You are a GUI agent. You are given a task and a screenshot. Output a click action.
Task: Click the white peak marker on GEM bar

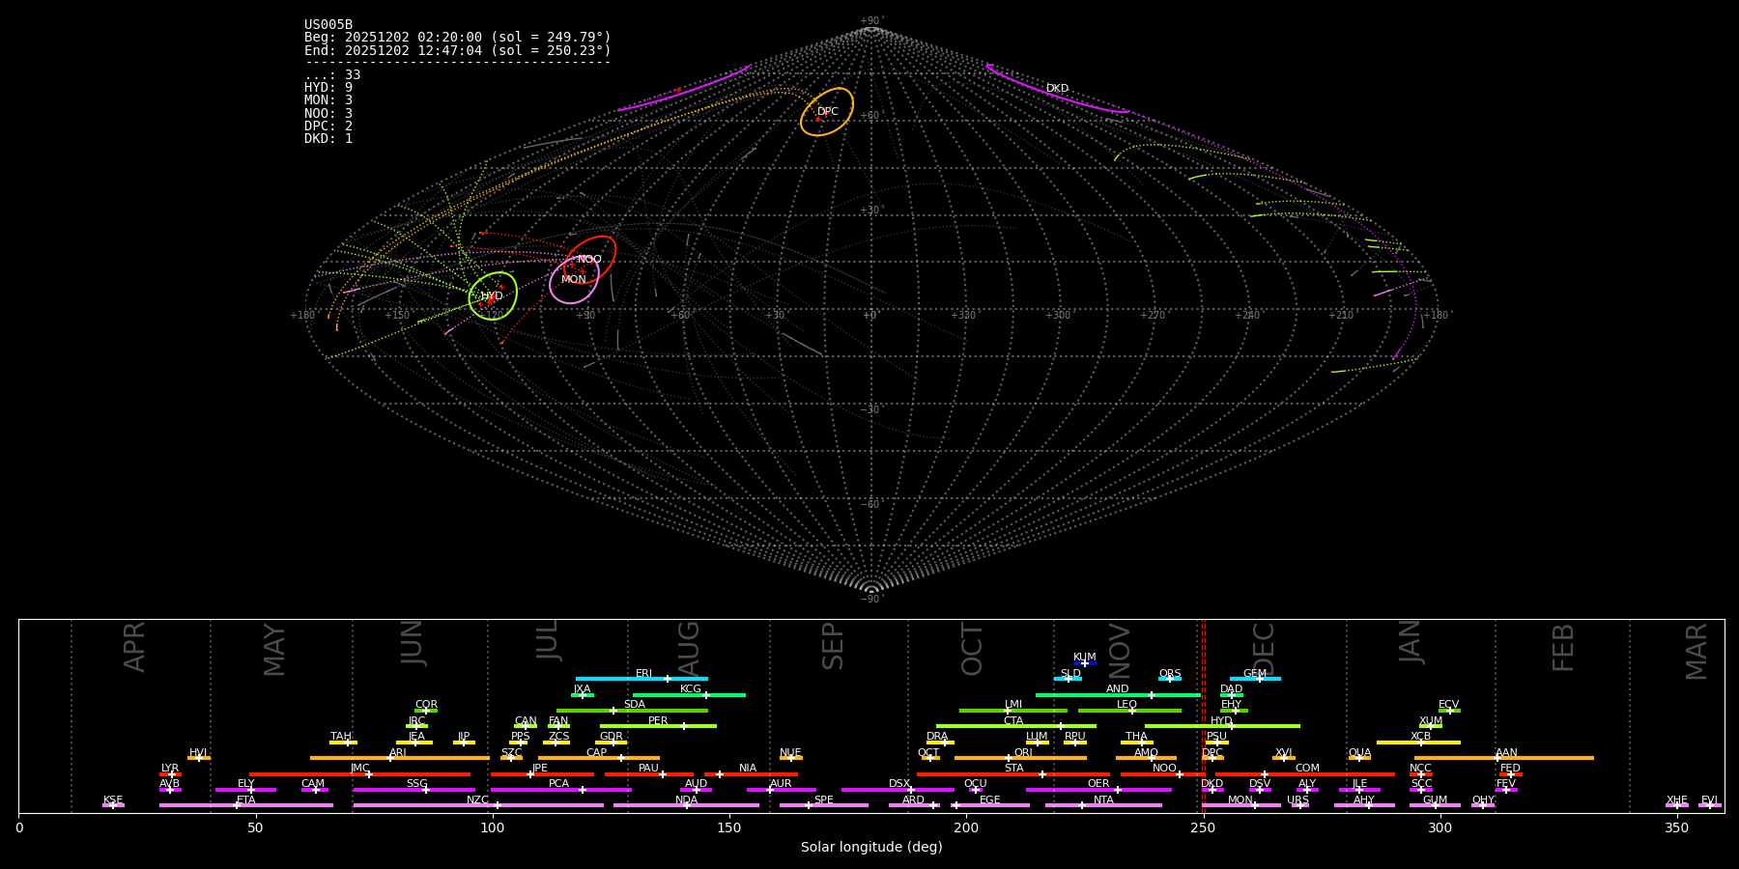point(1259,679)
